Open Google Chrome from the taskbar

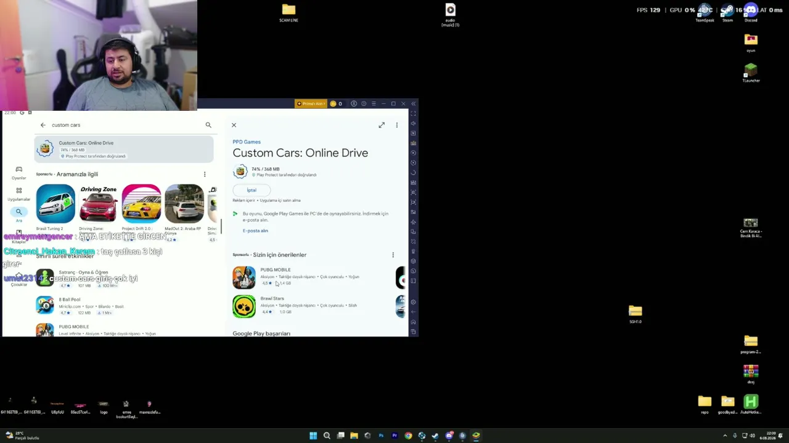[x=408, y=436]
